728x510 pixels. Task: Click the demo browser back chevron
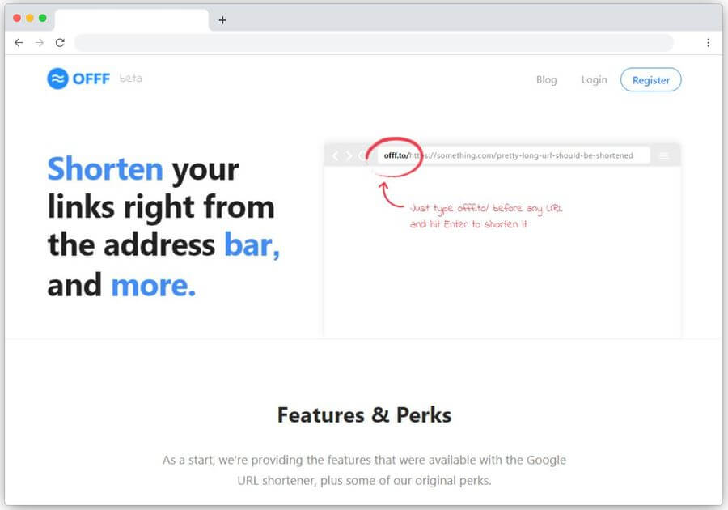[335, 156]
